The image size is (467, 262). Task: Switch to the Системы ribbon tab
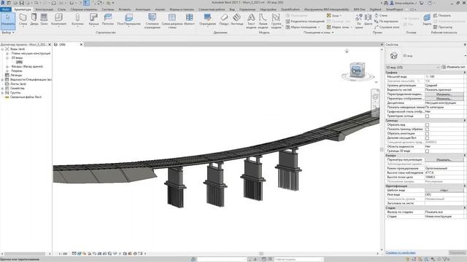click(108, 9)
